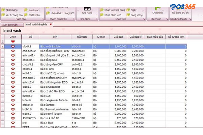The width and height of the screenshot is (203, 135).
Task: Open Nhân viên kho hàng
Action: tap(101, 10)
